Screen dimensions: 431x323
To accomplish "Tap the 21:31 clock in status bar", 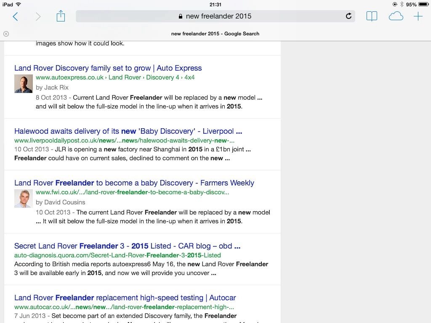I will tap(215, 4).
